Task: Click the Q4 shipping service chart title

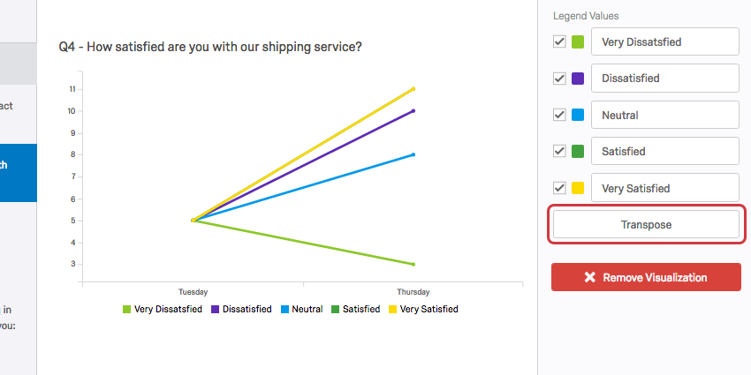Action: tap(210, 46)
